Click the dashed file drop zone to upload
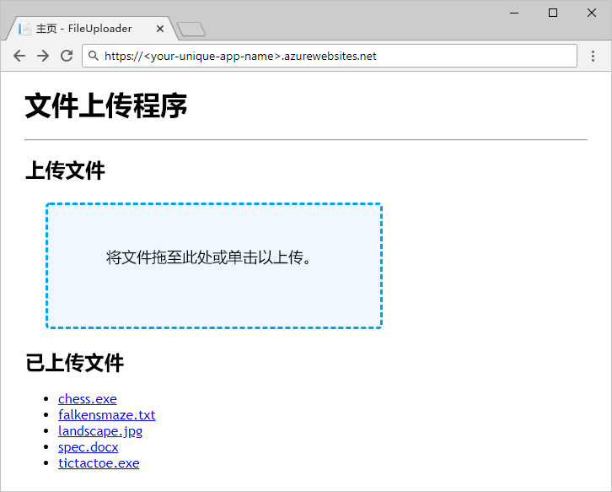The image size is (612, 492). [214, 266]
